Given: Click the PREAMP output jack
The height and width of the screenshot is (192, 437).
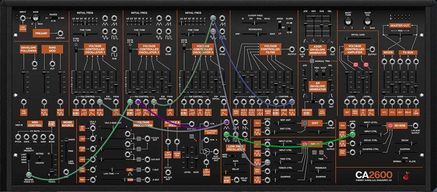Looking at the screenshot, I should pos(60,33).
